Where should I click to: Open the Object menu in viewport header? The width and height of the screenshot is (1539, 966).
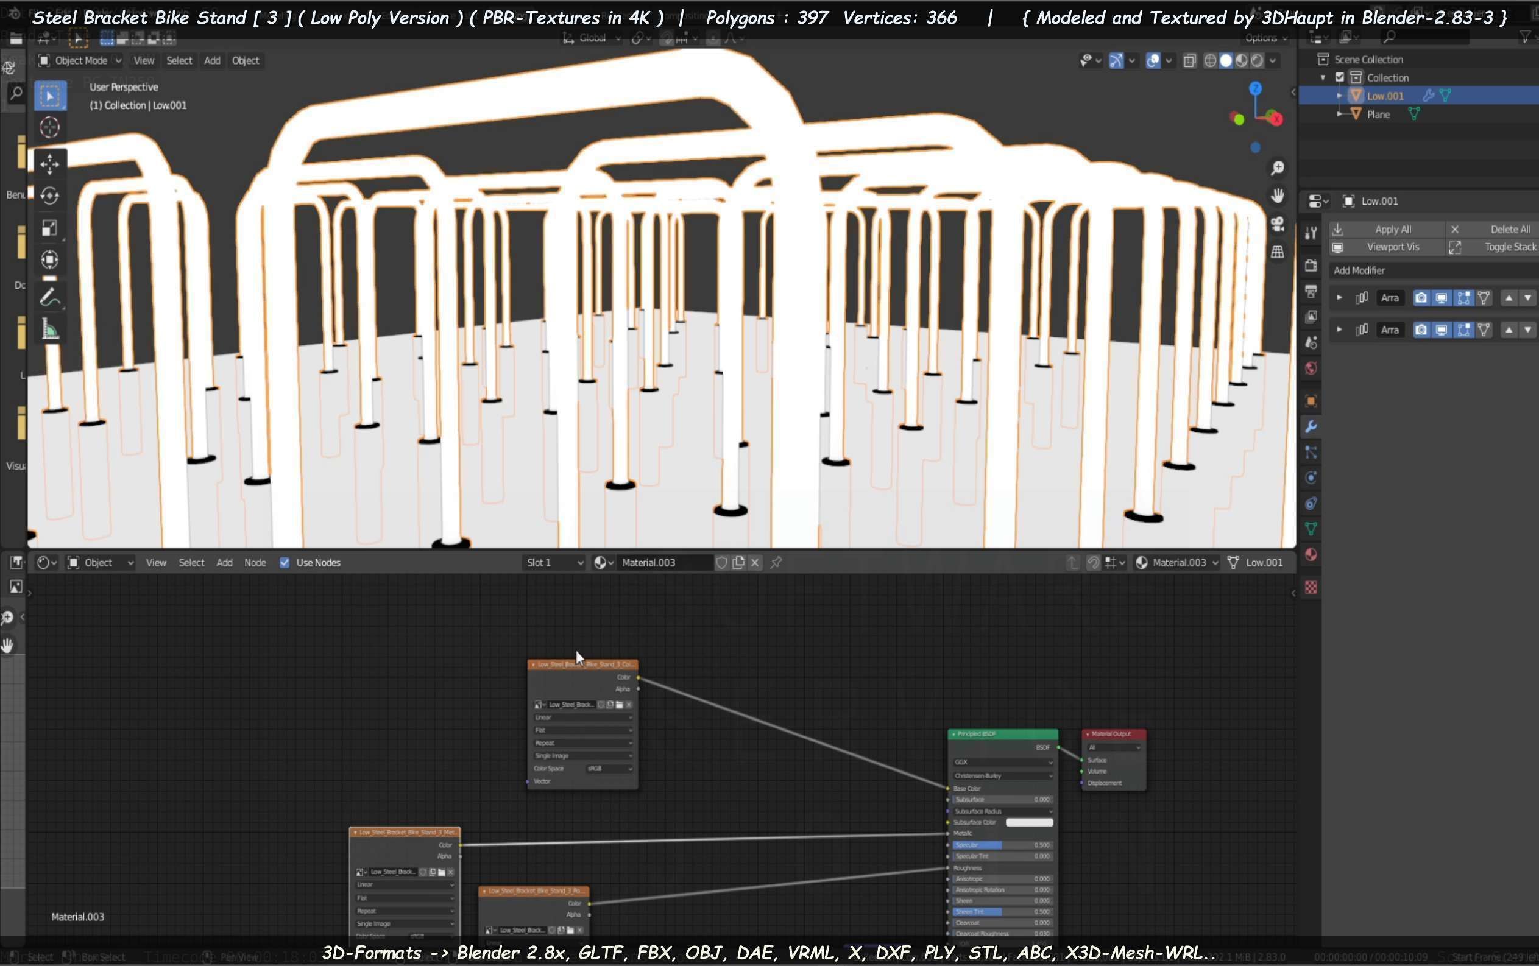pyautogui.click(x=246, y=60)
